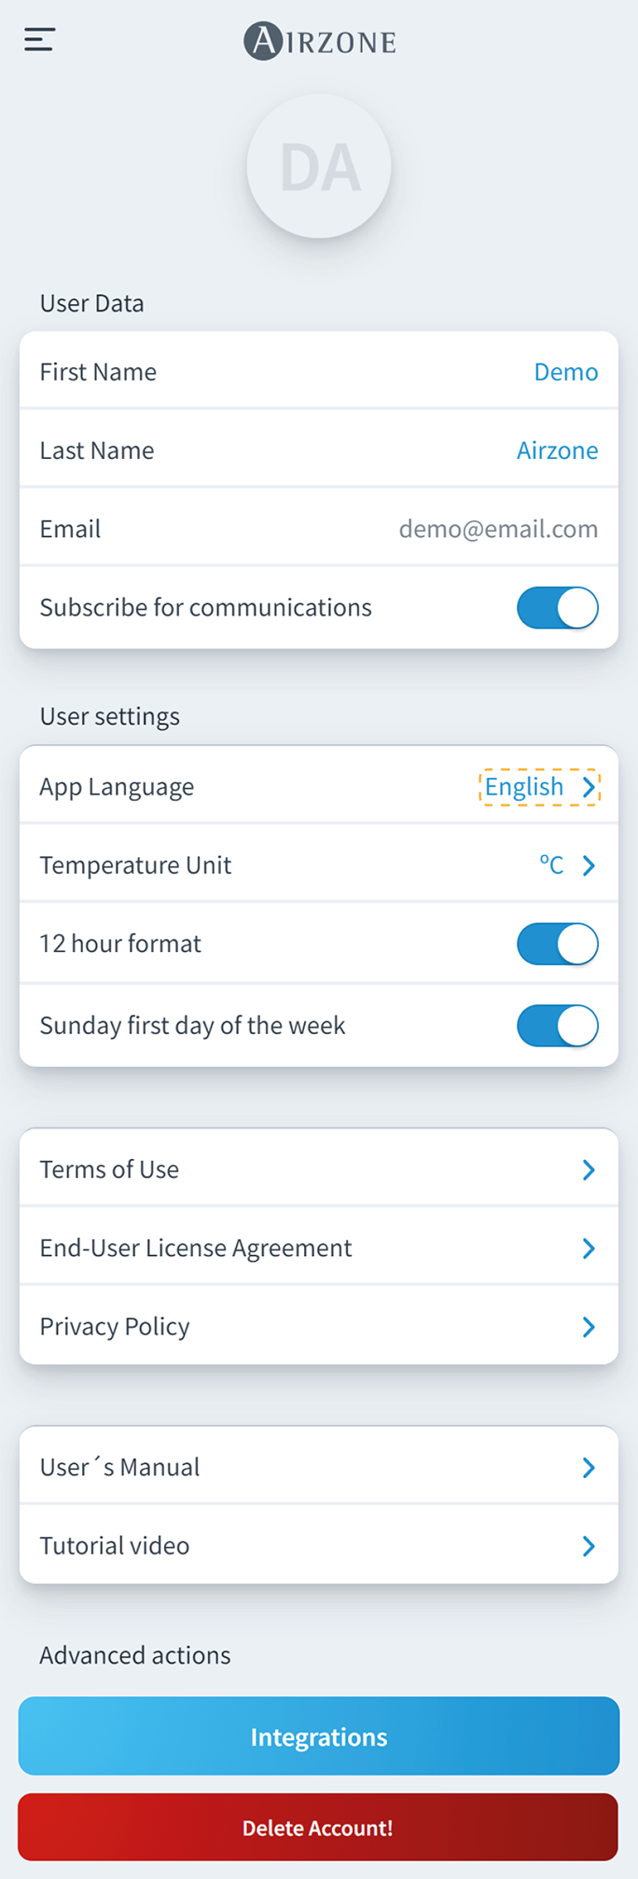Click the User's Manual chevron arrow

click(589, 1467)
